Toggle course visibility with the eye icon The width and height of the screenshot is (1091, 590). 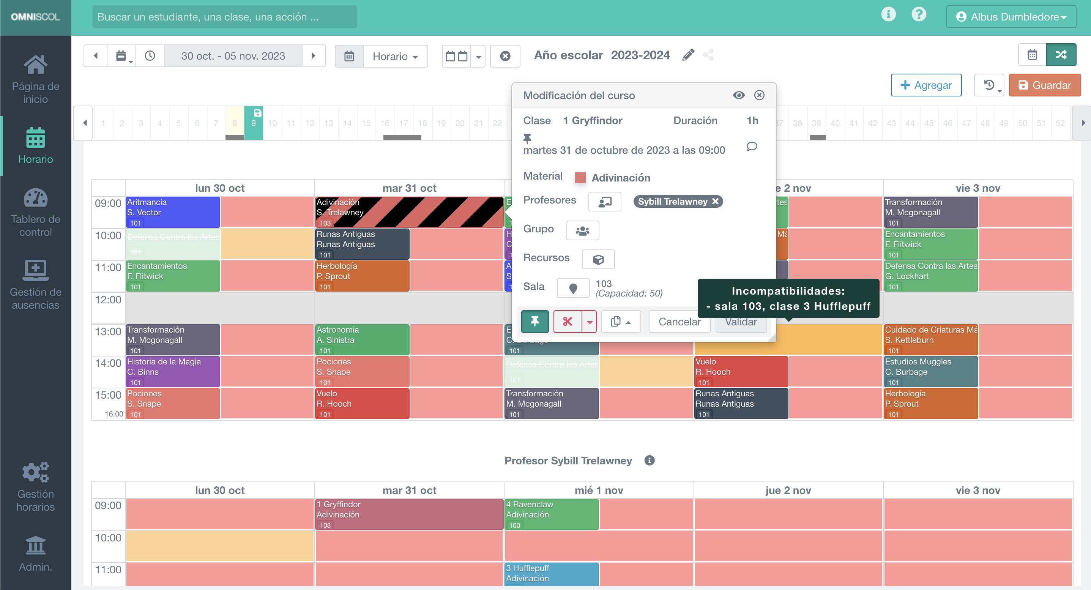[x=739, y=95]
